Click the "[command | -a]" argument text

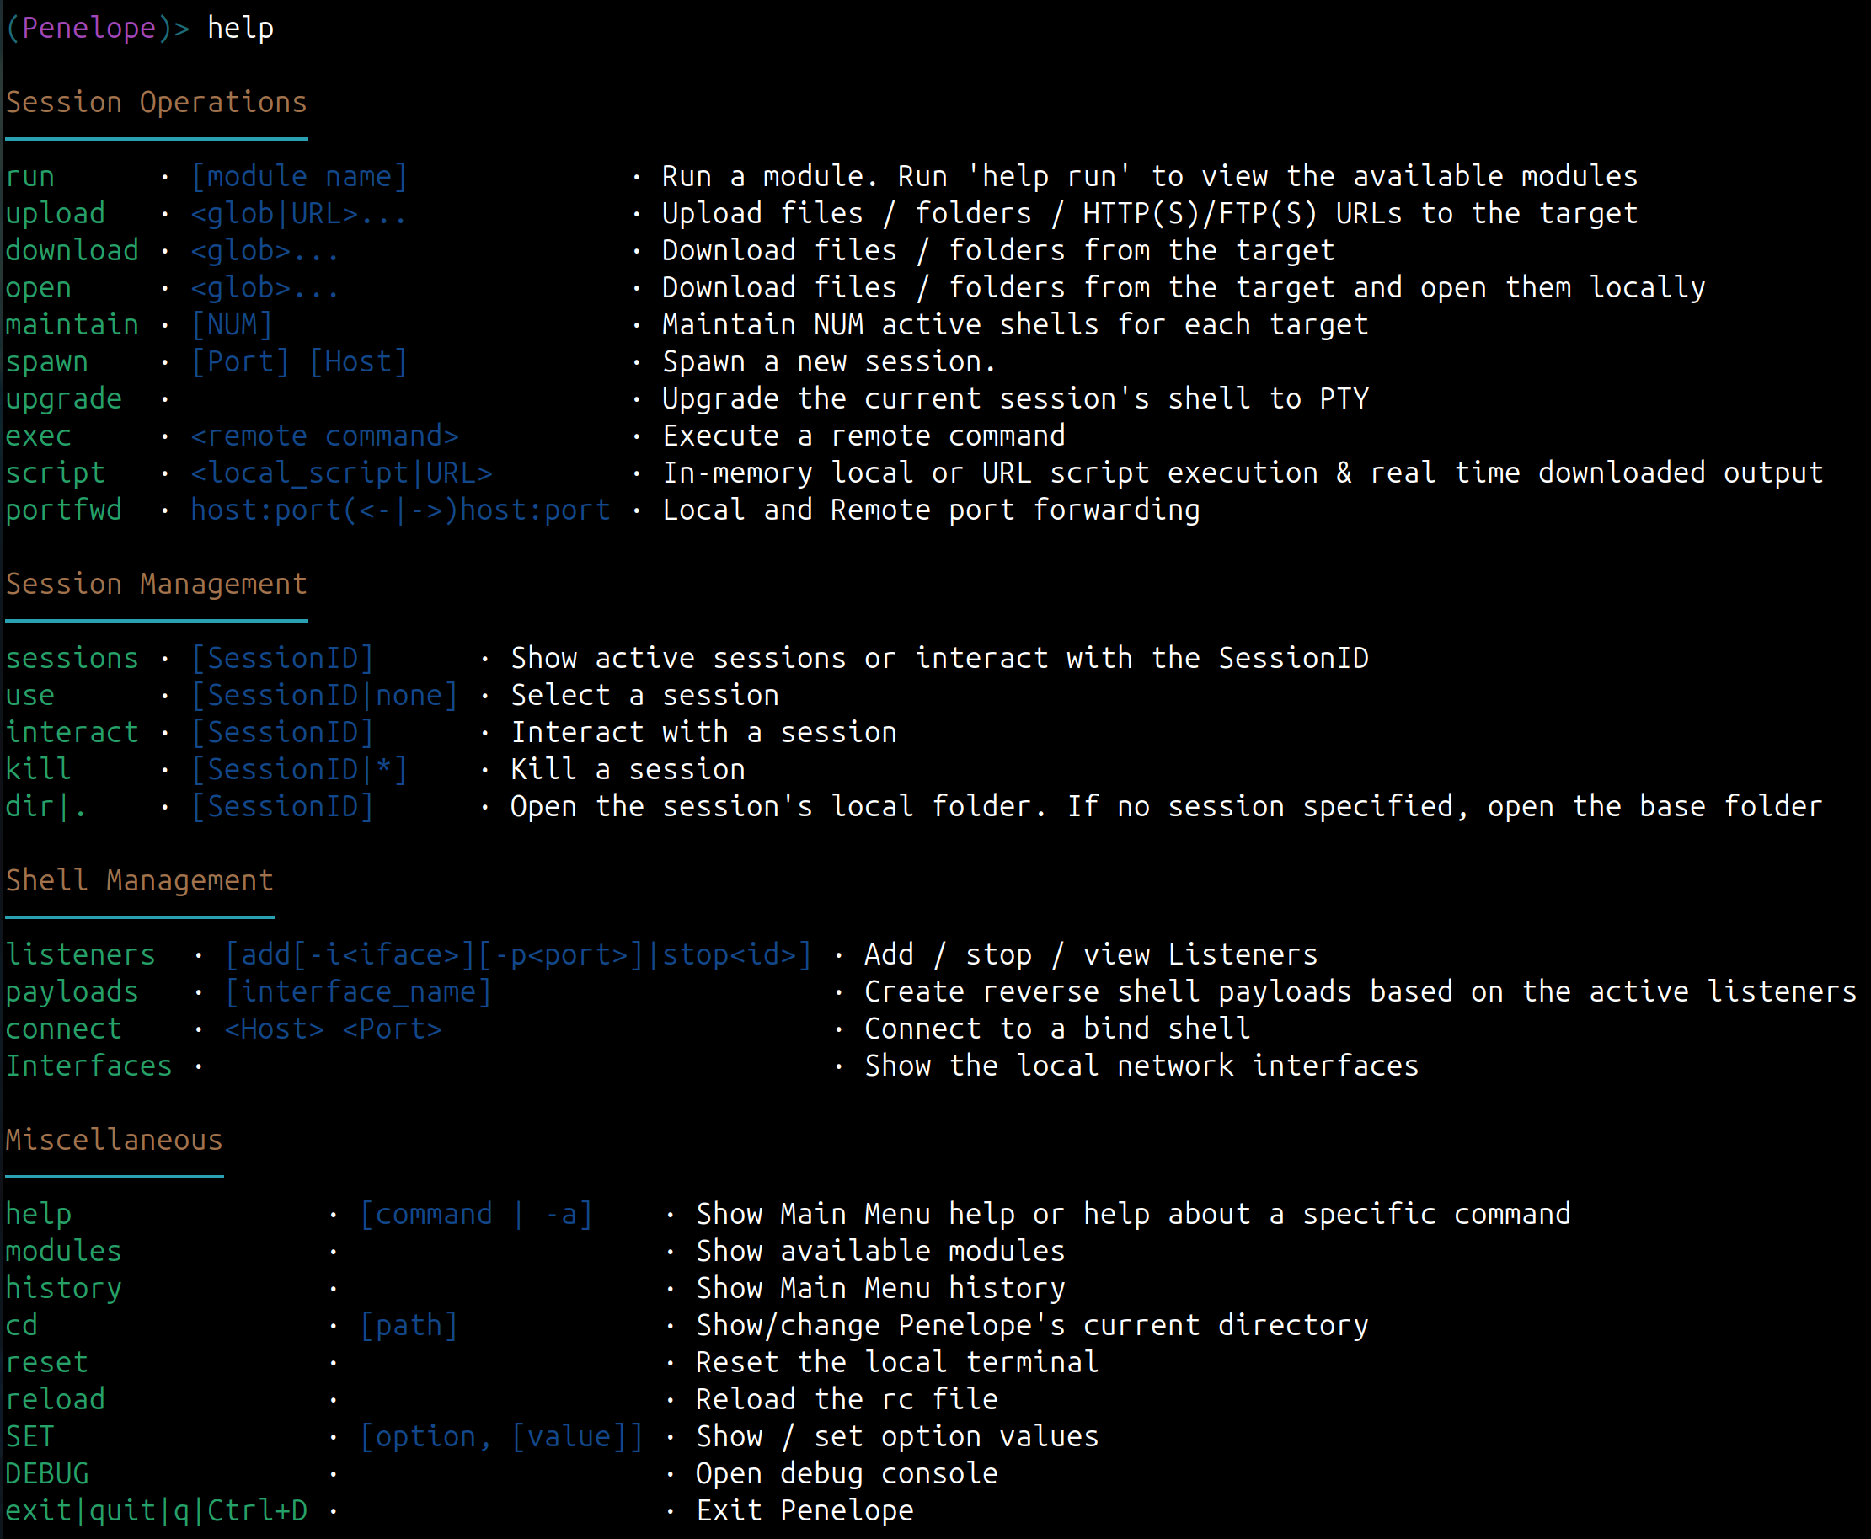tap(476, 1215)
